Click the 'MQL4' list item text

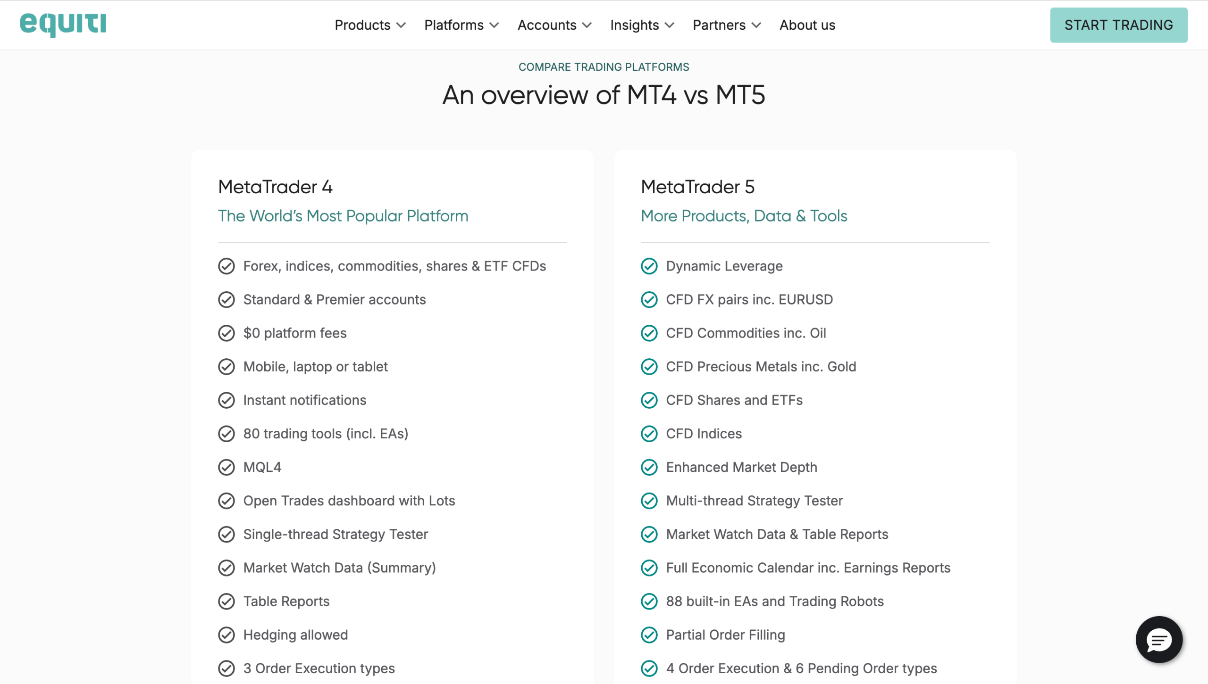point(262,467)
